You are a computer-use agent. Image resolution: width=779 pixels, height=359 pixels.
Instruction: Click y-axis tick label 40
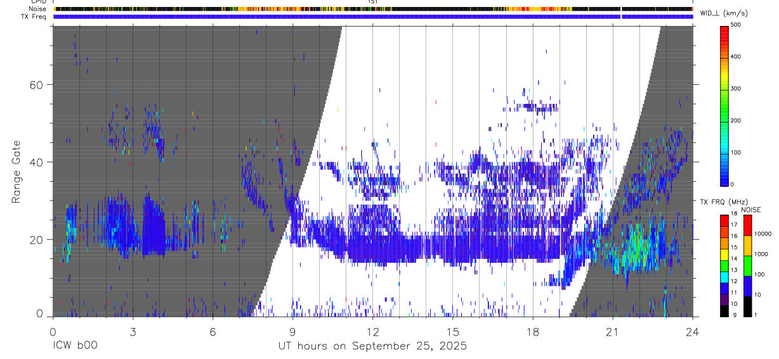(x=36, y=162)
